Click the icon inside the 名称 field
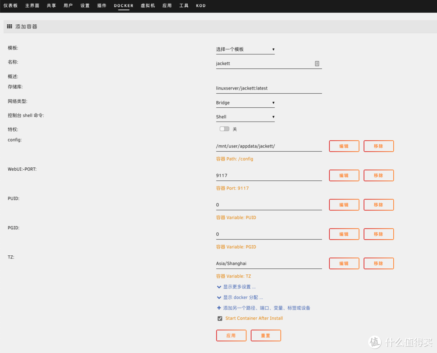Image resolution: width=437 pixels, height=353 pixels. click(x=317, y=64)
